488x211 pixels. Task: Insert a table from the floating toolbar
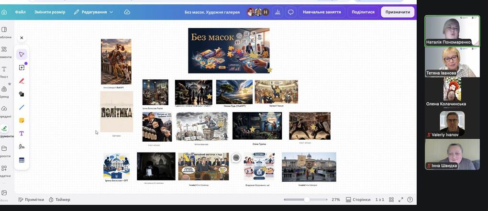click(x=22, y=160)
